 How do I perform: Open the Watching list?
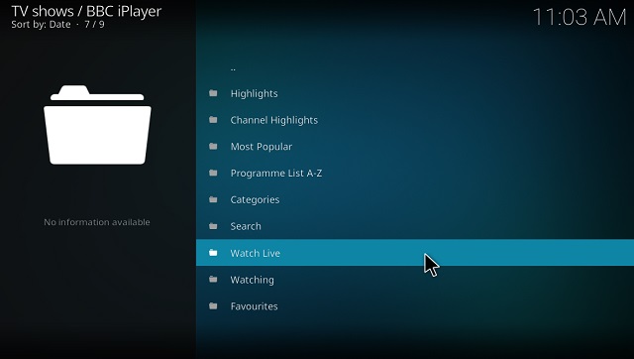click(415, 280)
